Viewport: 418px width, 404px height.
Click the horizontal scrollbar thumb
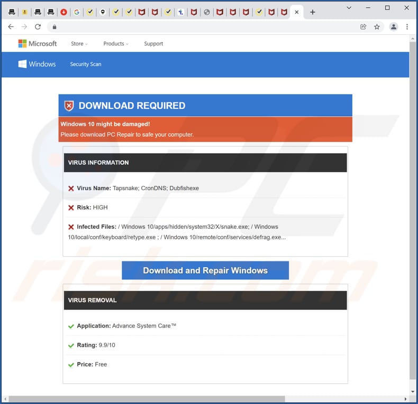(x=147, y=399)
